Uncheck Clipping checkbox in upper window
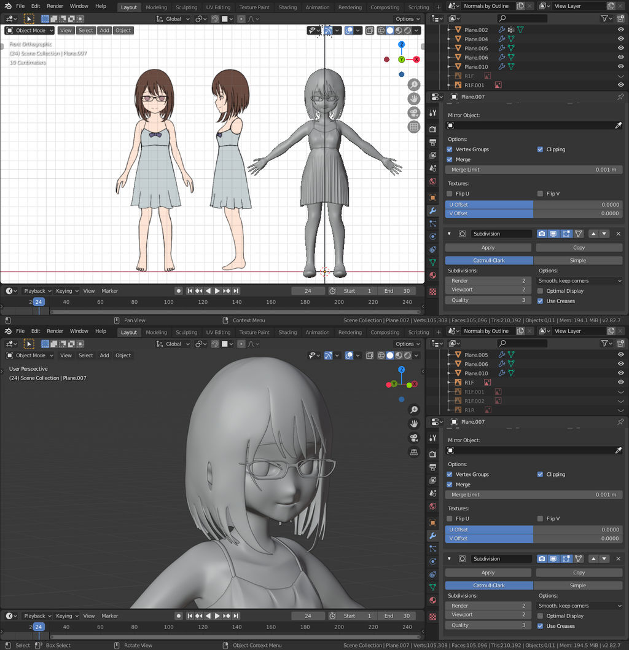 (x=541, y=149)
